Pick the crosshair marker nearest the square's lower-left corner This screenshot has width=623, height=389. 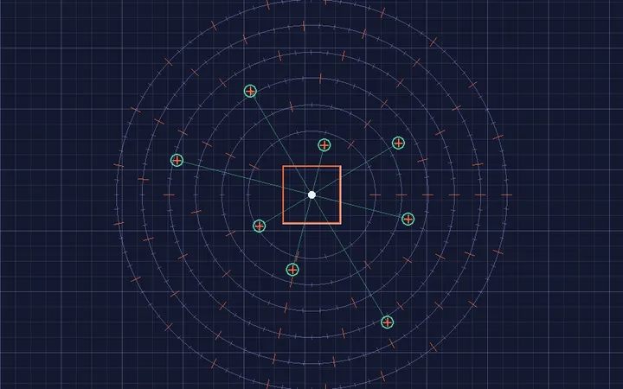click(259, 226)
